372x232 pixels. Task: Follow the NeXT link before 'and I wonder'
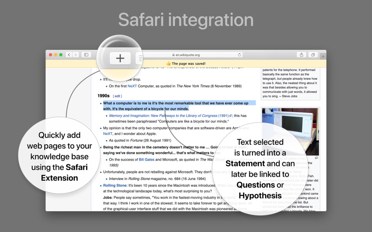107,134
